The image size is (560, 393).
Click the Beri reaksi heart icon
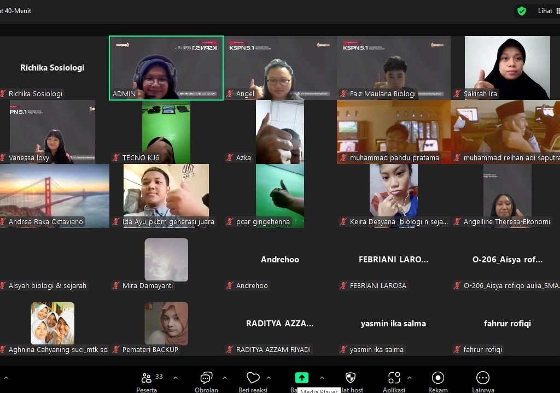coord(253,378)
